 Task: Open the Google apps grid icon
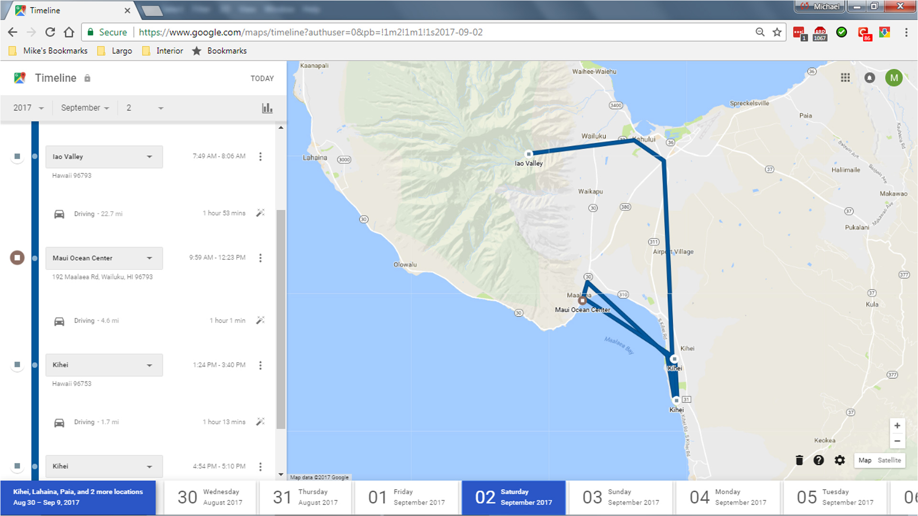click(845, 78)
